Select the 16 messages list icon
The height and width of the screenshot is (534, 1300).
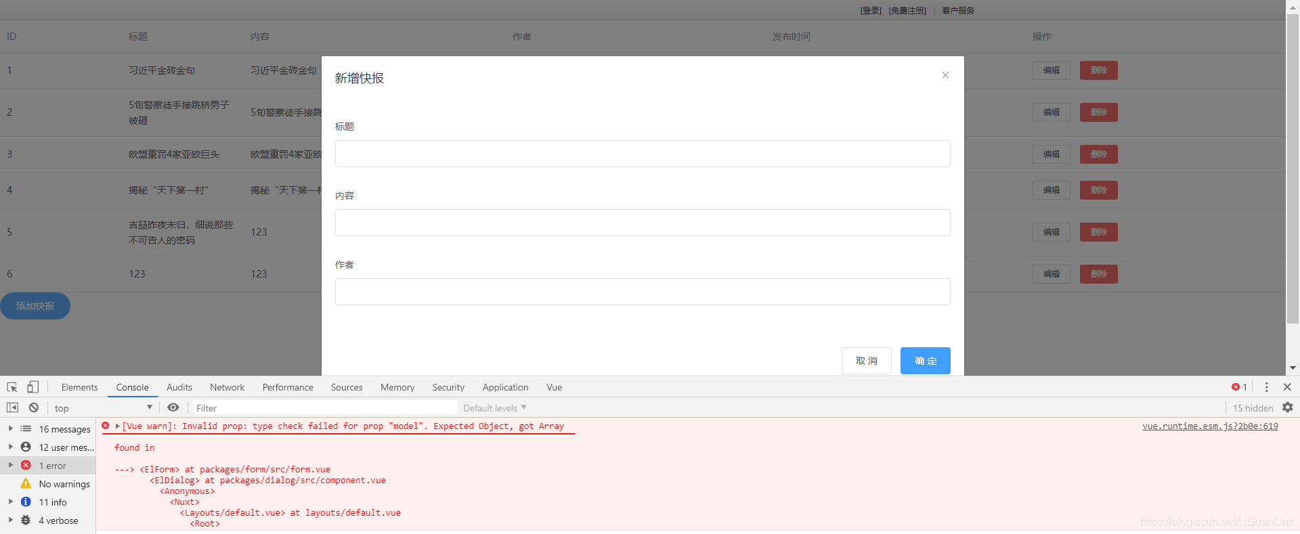click(x=26, y=428)
